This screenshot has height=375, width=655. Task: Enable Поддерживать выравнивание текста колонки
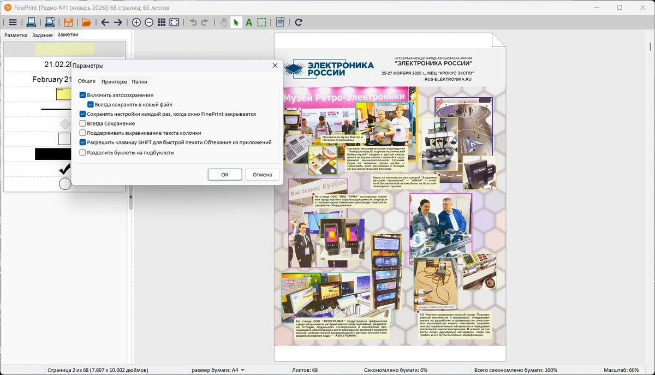pyautogui.click(x=82, y=133)
